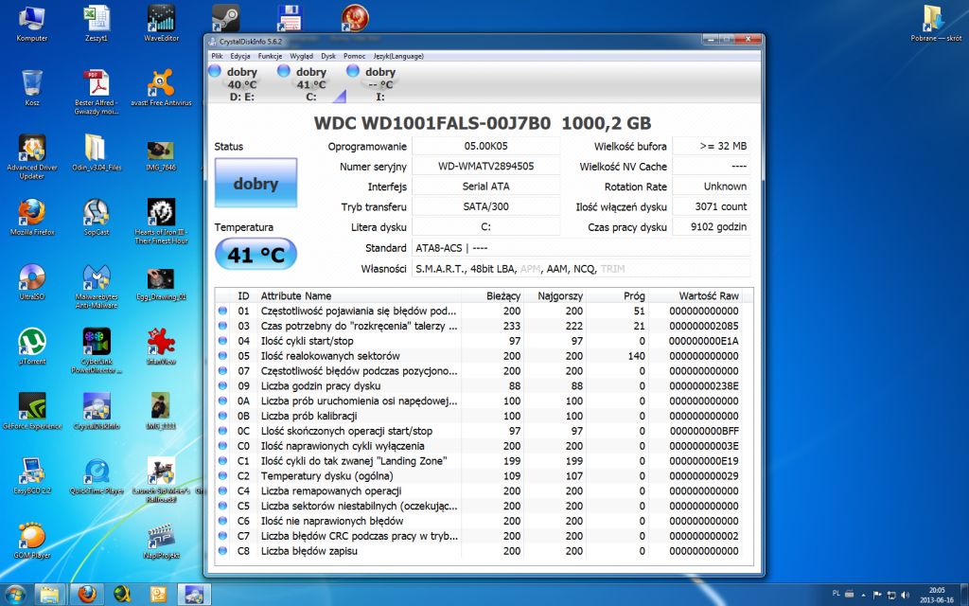
Task: Select the C: disk tab
Action: point(310,83)
